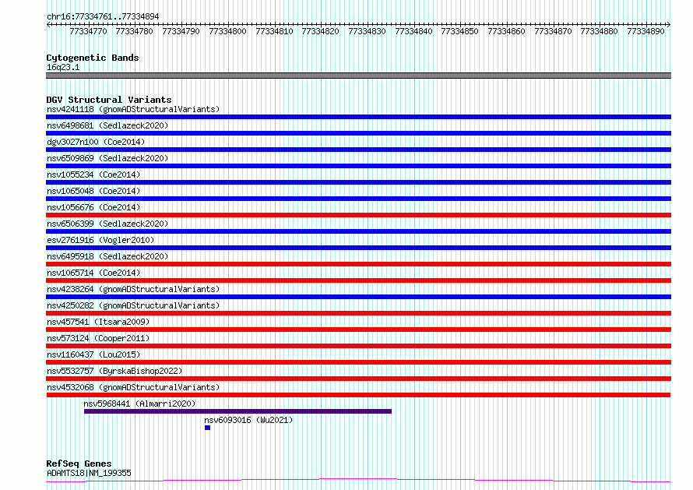The height and width of the screenshot is (490, 693).
Task: Click ruler position 77334780
Action: tap(135, 31)
